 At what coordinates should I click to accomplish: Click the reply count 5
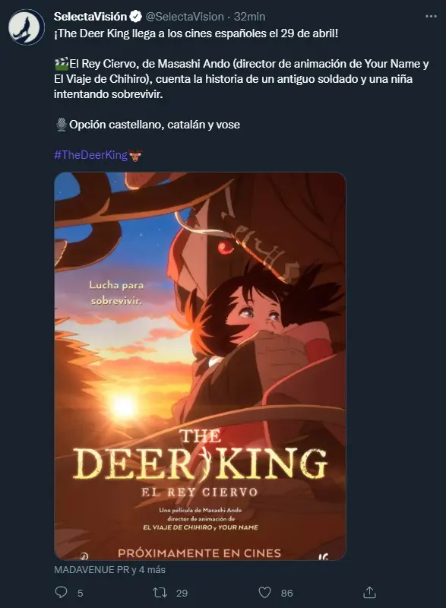coord(81,593)
